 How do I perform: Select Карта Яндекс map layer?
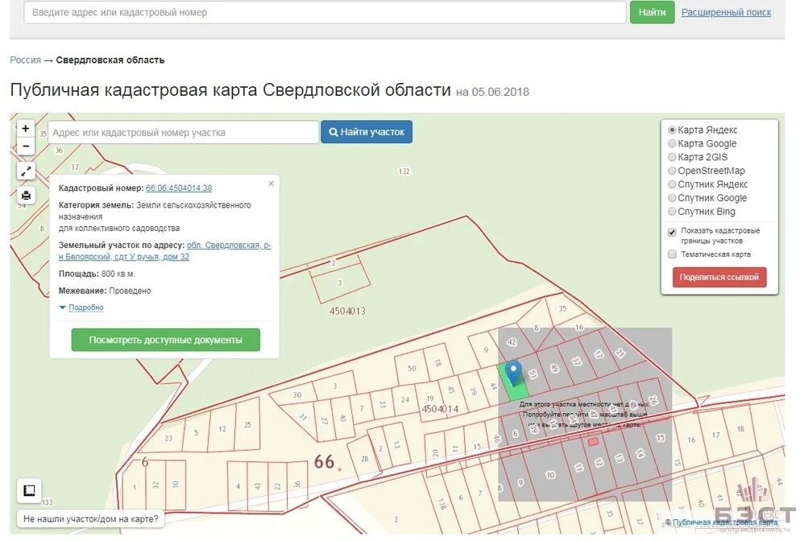click(x=672, y=130)
